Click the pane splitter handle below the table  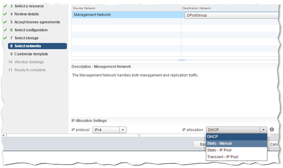[x=182, y=60]
